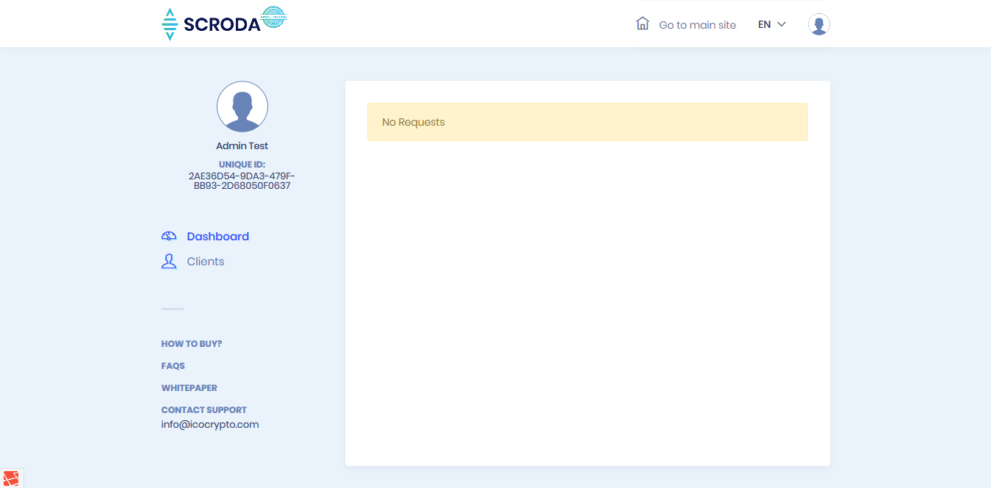Click the large Admin Test profile picture

242,107
